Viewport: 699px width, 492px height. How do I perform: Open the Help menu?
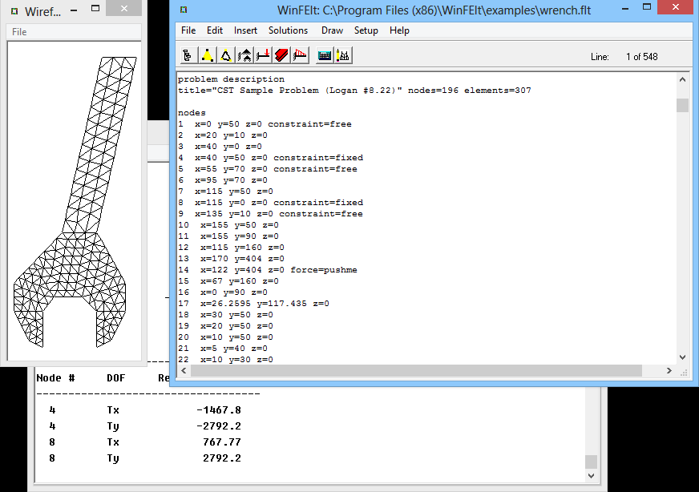point(399,30)
